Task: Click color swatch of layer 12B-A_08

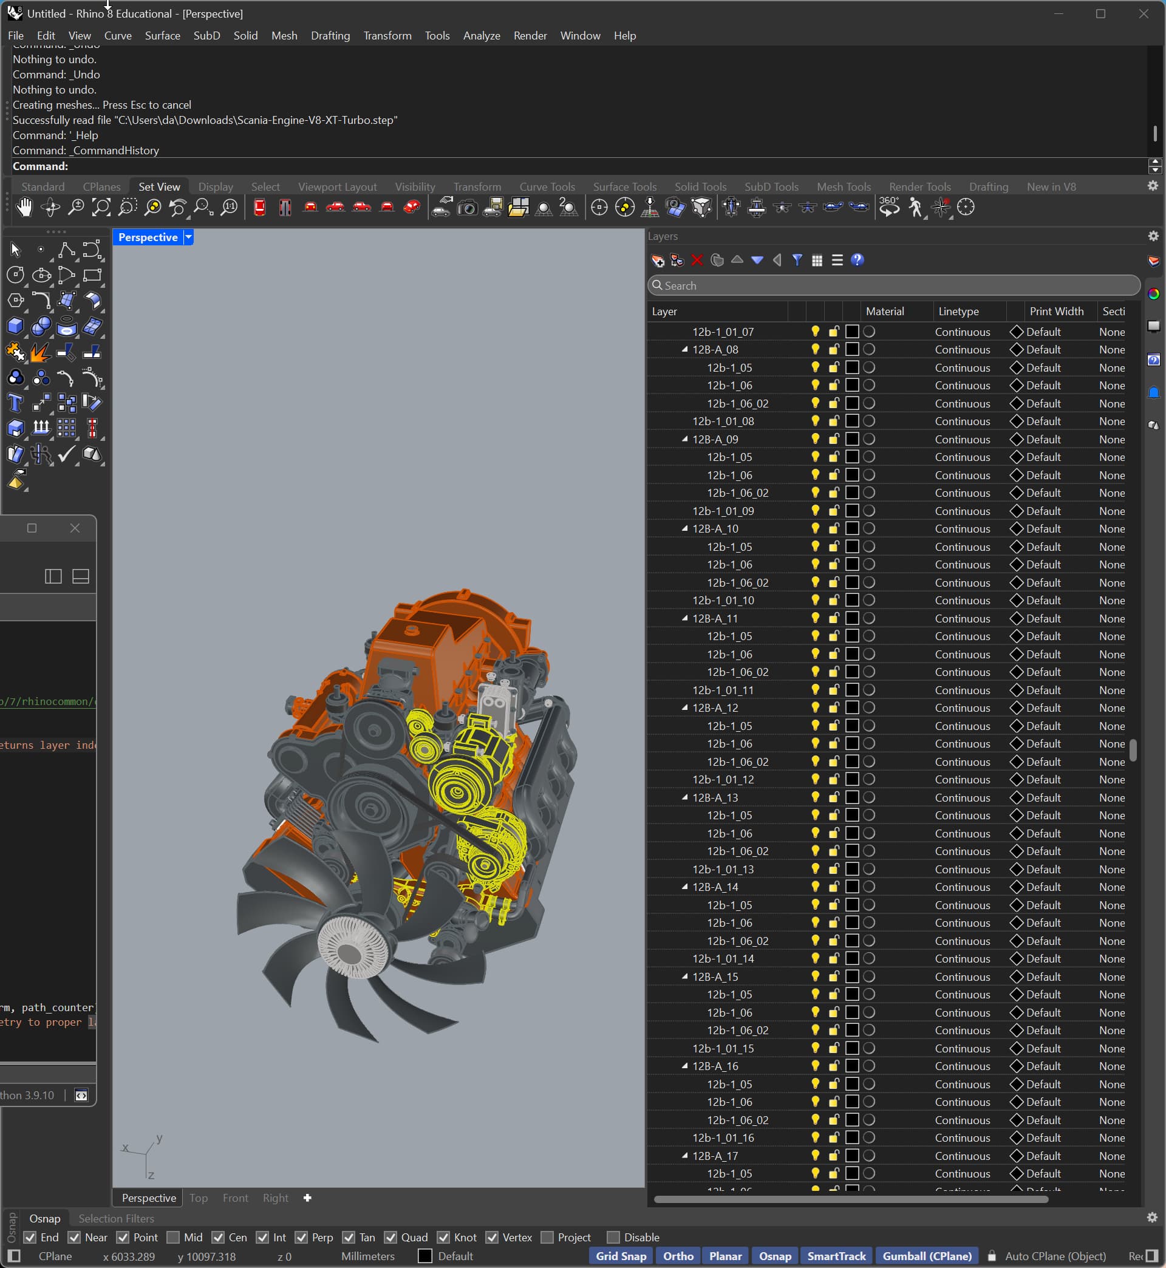Action: [x=852, y=349]
